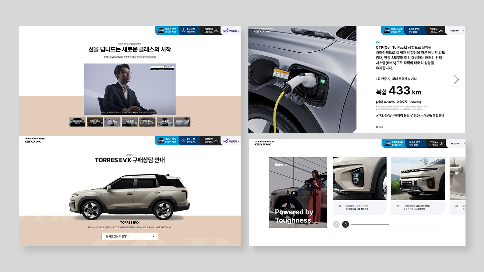Click the gray round previous-arrow button in the Exterior carousel
The width and height of the screenshot is (484, 272).
[336, 224]
